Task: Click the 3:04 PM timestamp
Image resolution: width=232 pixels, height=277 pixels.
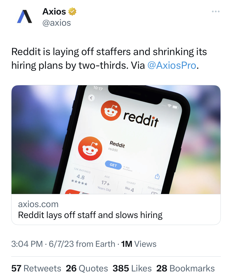Action: (x=27, y=244)
